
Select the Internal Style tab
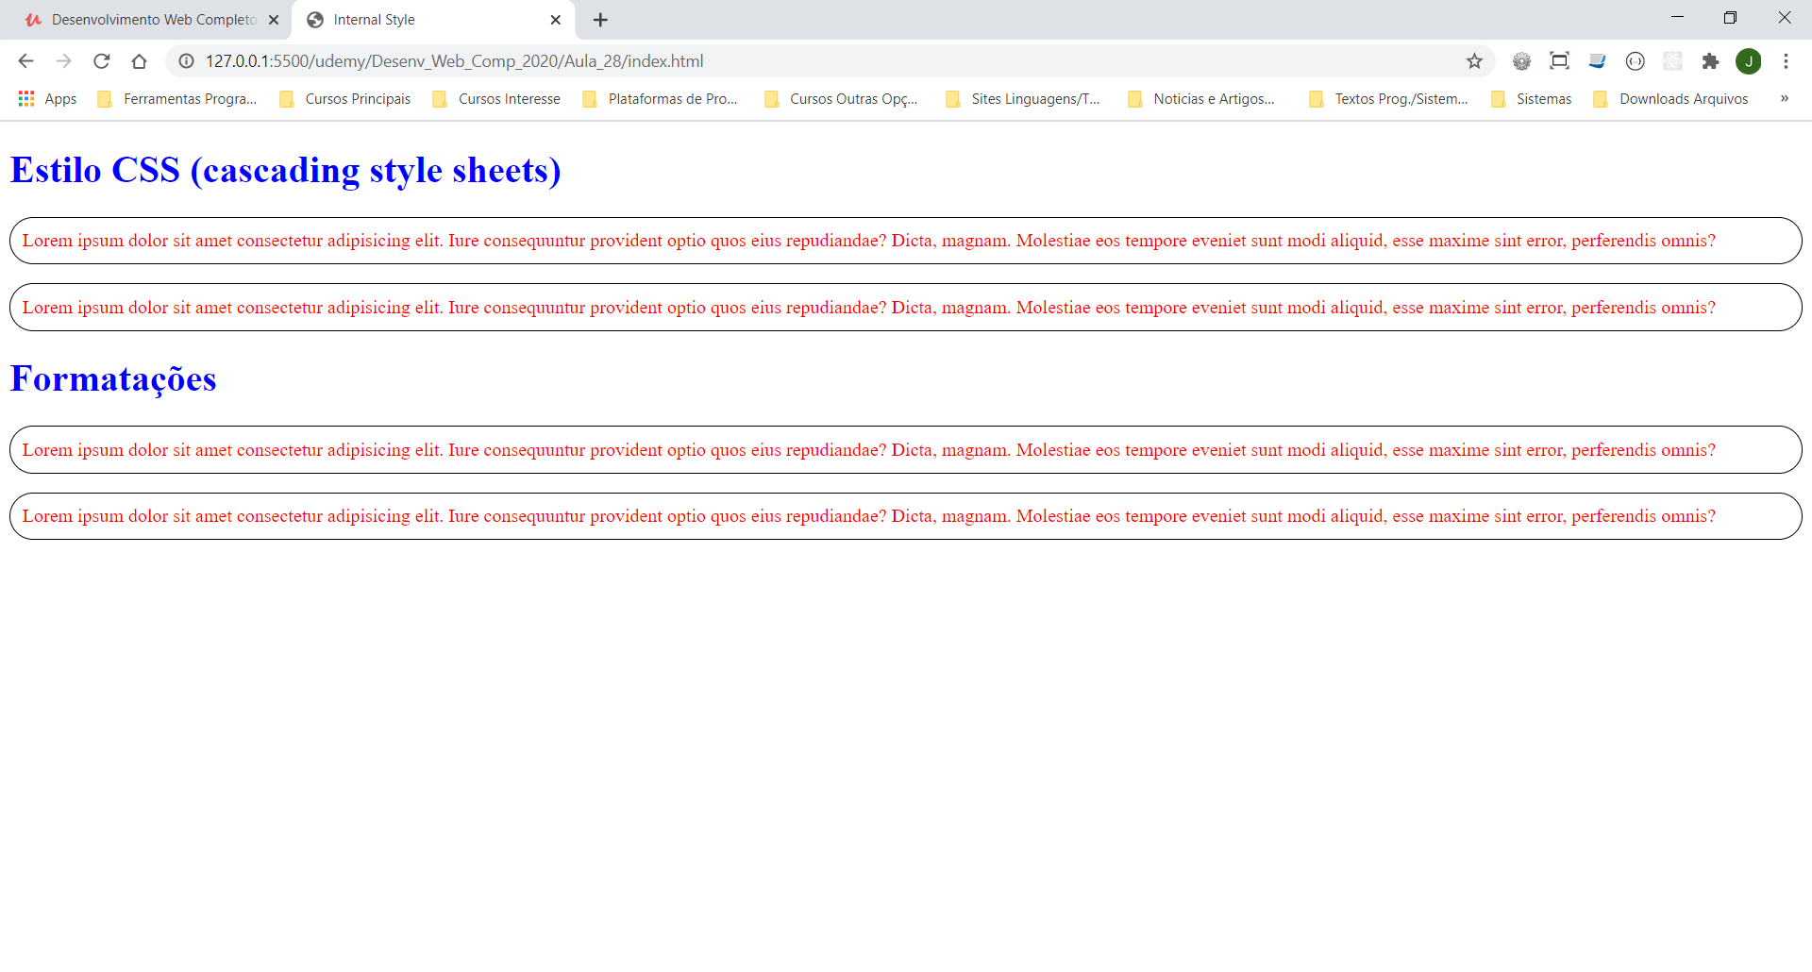pyautogui.click(x=434, y=20)
